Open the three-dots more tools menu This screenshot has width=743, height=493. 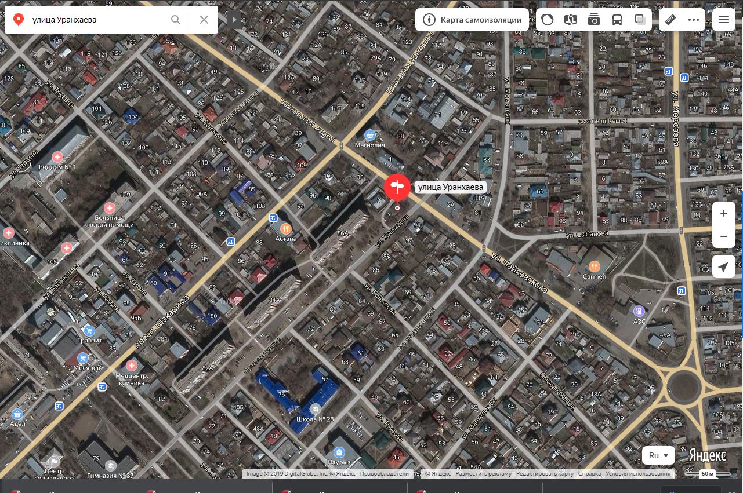point(694,20)
